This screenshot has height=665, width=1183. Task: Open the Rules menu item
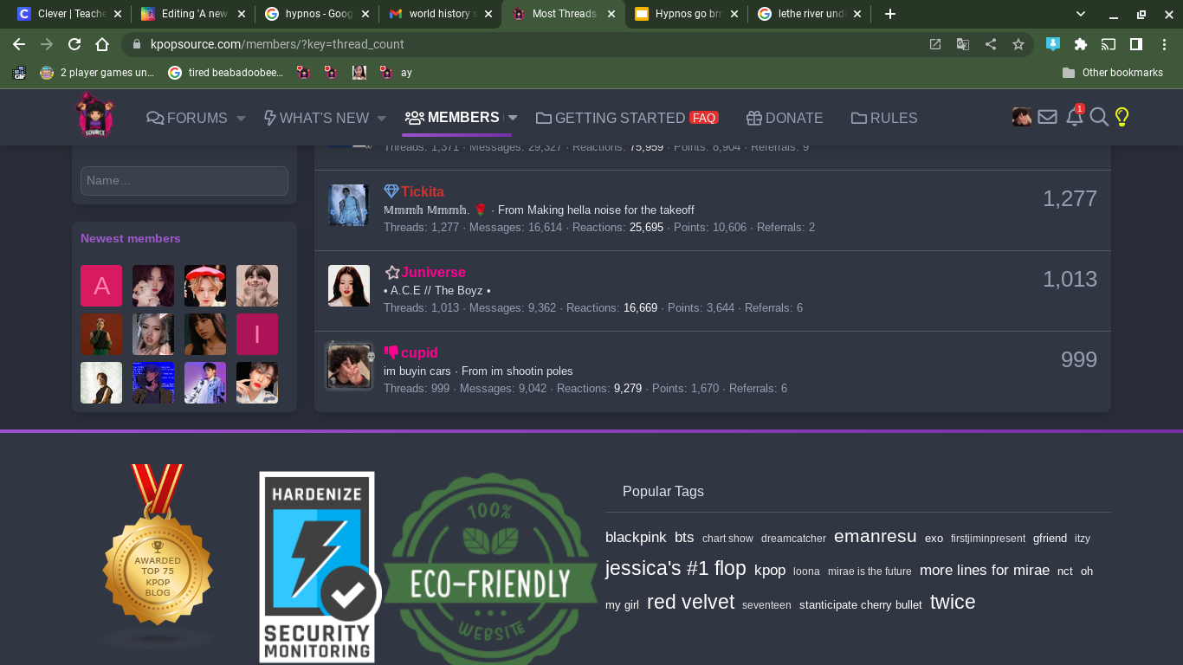coord(884,118)
